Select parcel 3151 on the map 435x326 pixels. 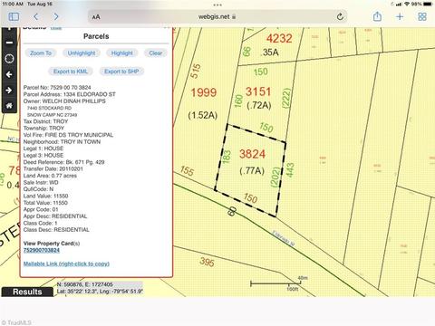point(258,91)
